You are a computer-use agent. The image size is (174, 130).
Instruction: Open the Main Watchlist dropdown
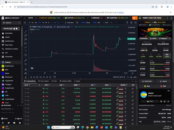click(x=7, y=109)
